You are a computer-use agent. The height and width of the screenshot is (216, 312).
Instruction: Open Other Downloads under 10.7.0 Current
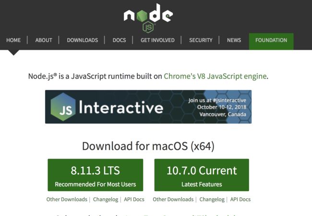173,199
